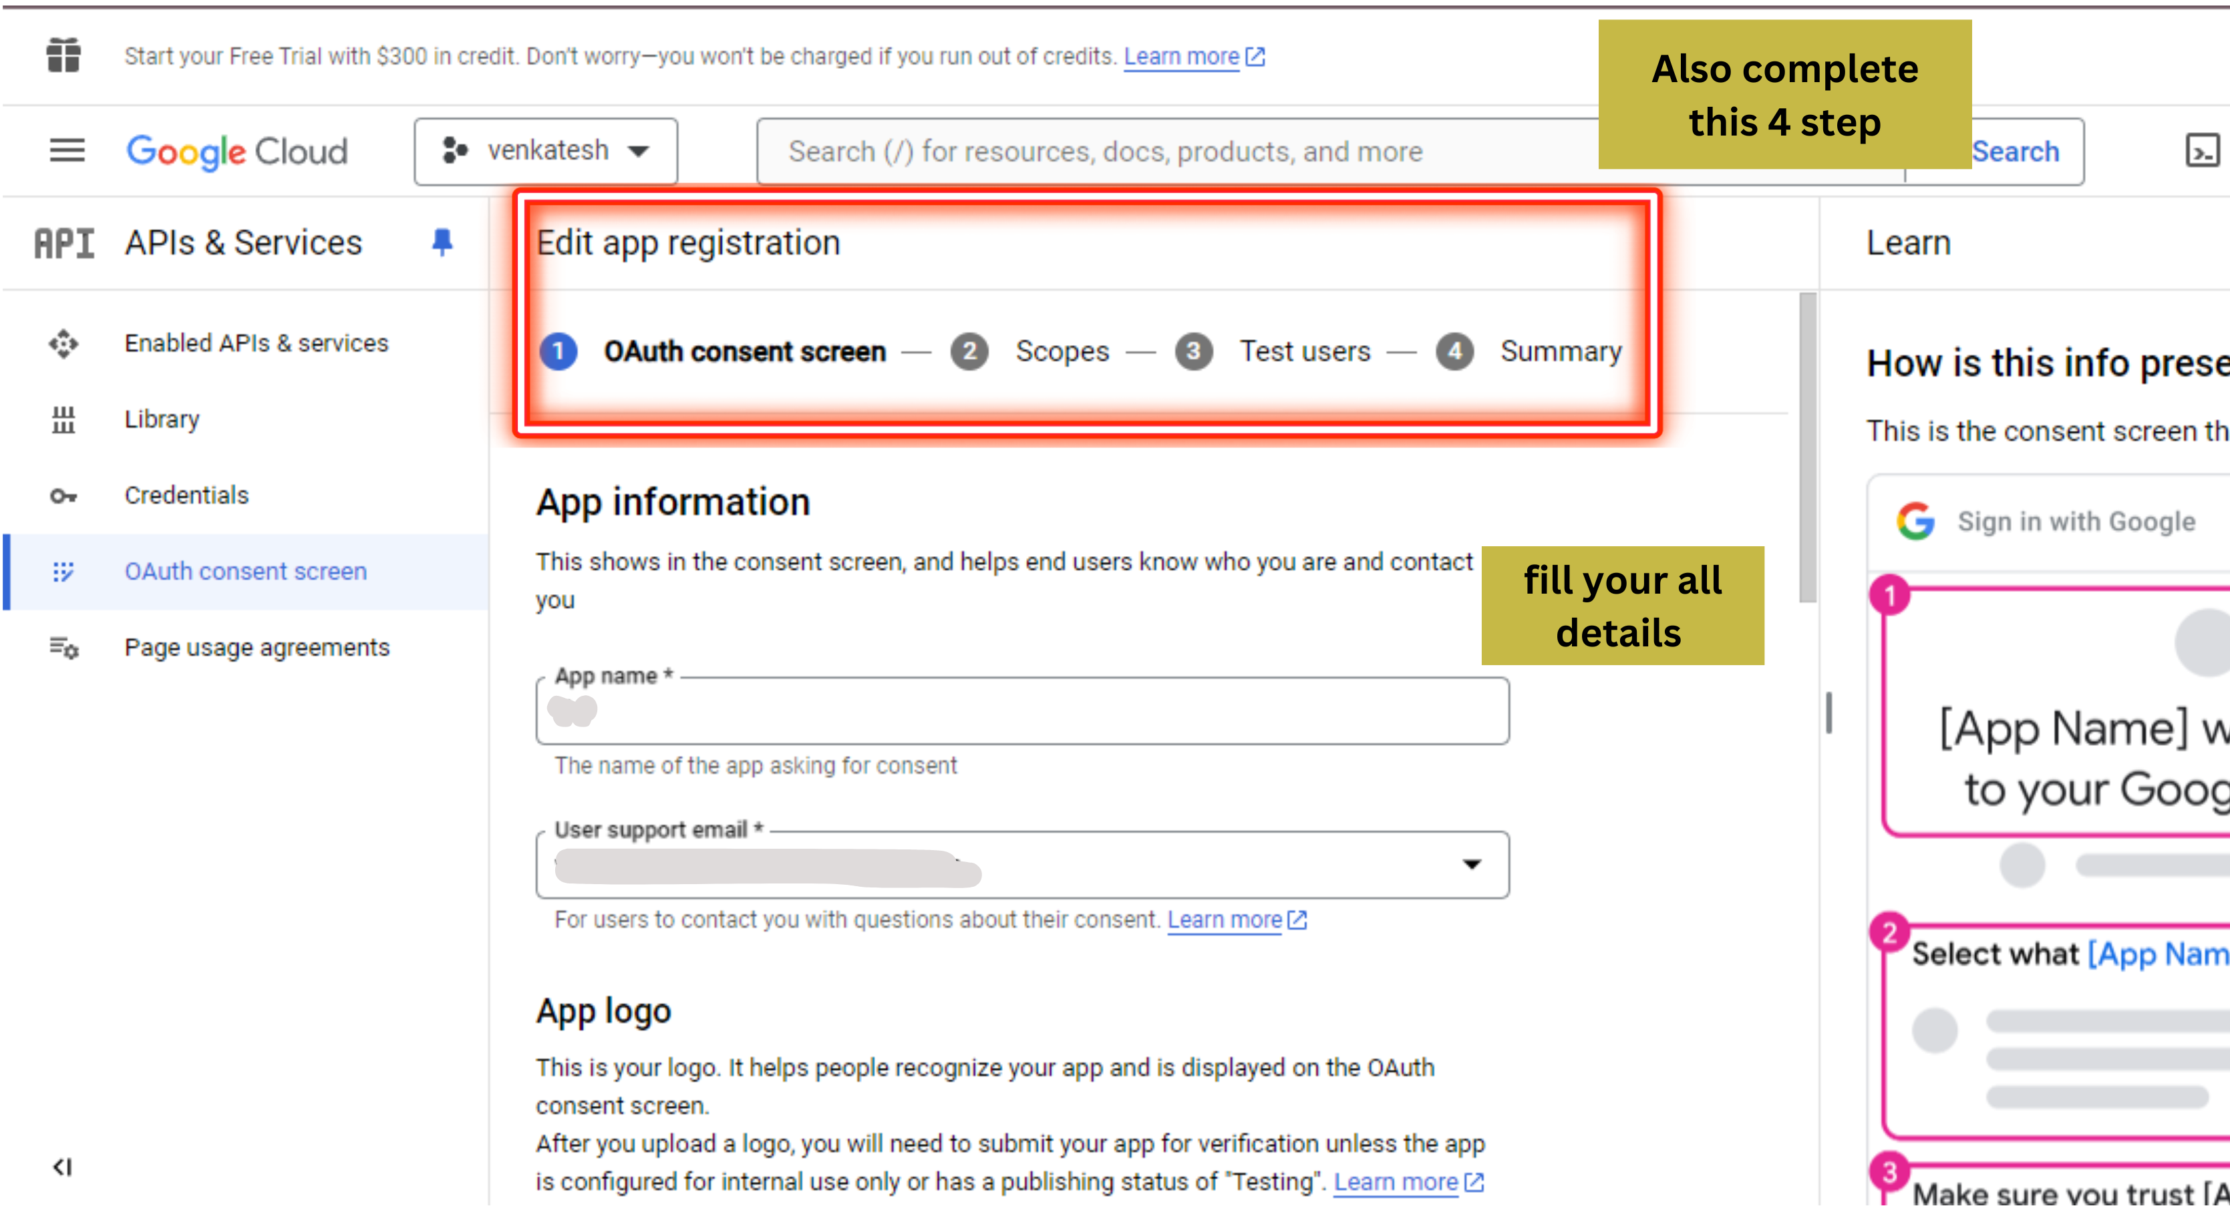Go to step 3 Test users
Viewport: 2230px width, 1206px height.
click(1273, 351)
